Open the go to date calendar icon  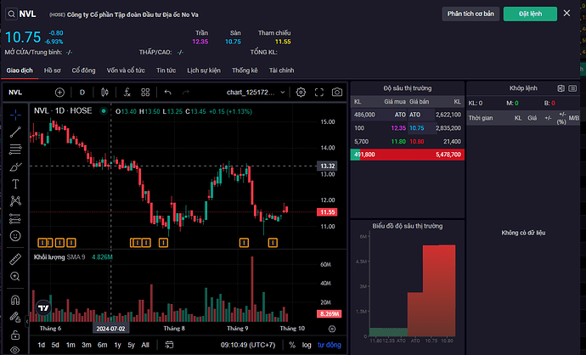pos(169,345)
